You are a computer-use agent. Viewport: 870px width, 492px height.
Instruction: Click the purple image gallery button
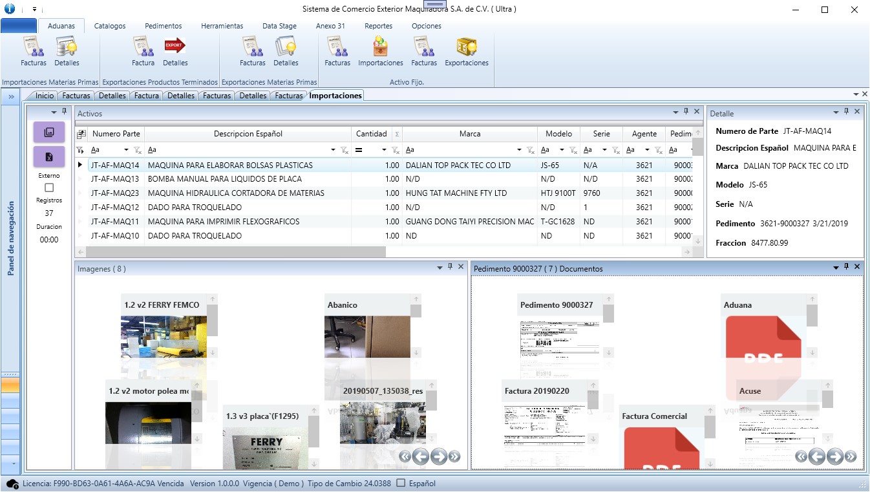(49, 132)
